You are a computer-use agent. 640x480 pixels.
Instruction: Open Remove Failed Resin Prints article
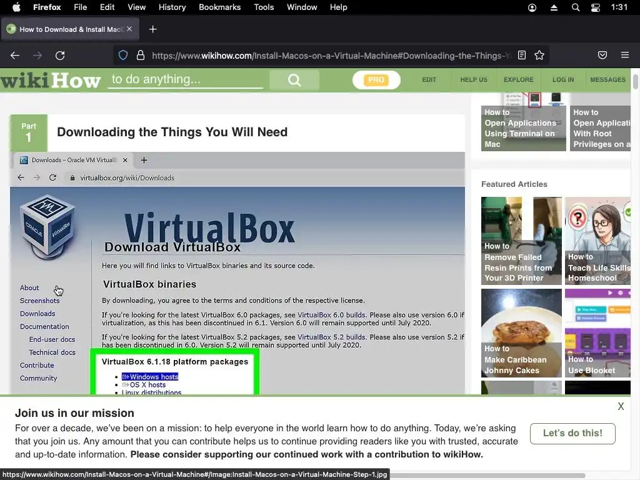point(522,241)
